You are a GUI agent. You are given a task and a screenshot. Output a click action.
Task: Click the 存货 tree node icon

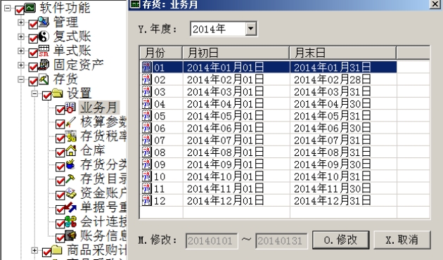pyautogui.click(x=44, y=79)
